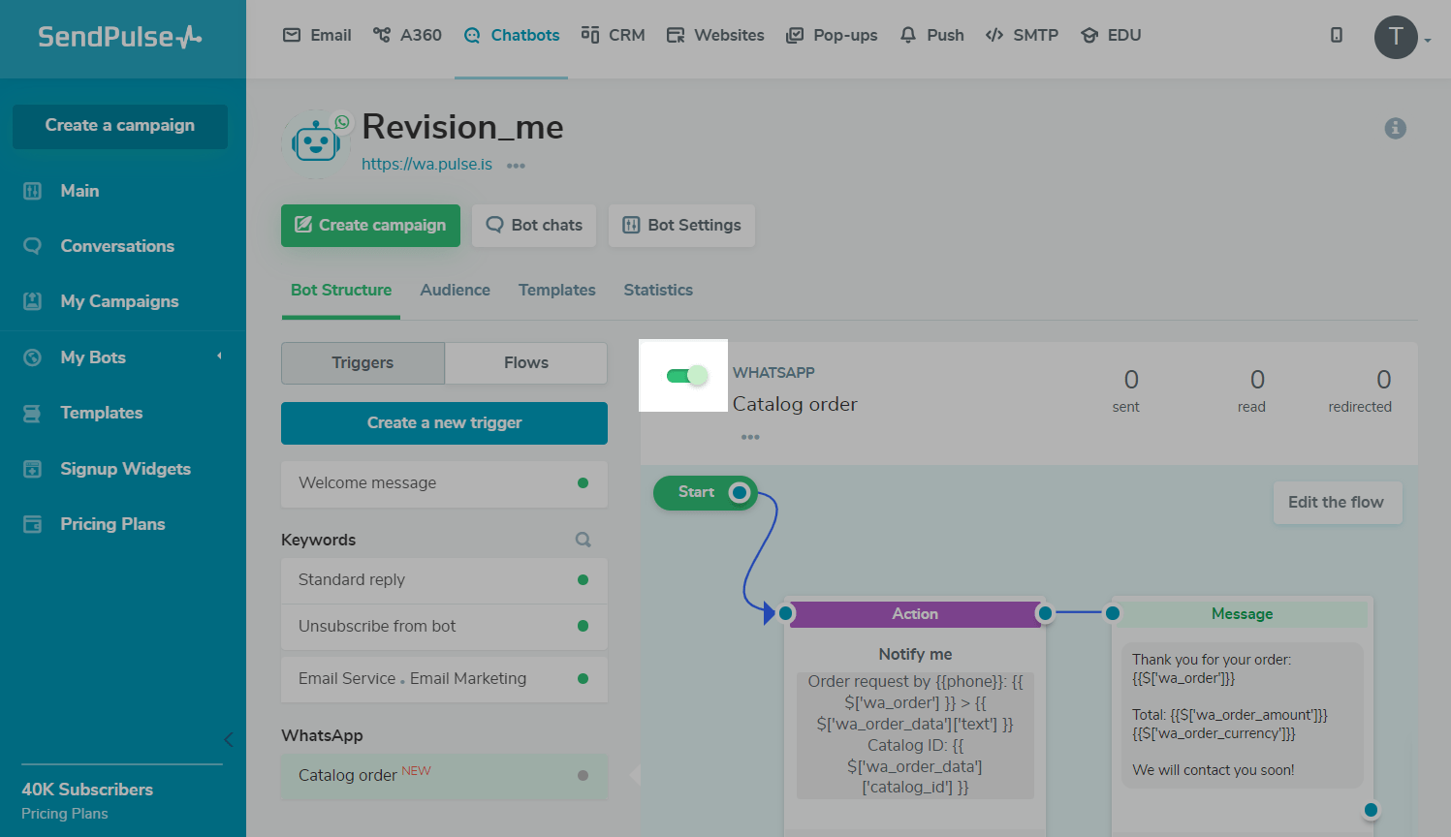Switch to the Flows tab
1451x837 pixels.
click(x=525, y=362)
